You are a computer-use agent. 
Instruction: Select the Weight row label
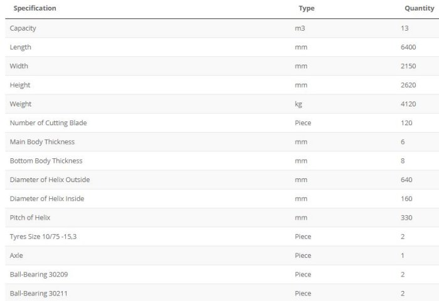[21, 104]
